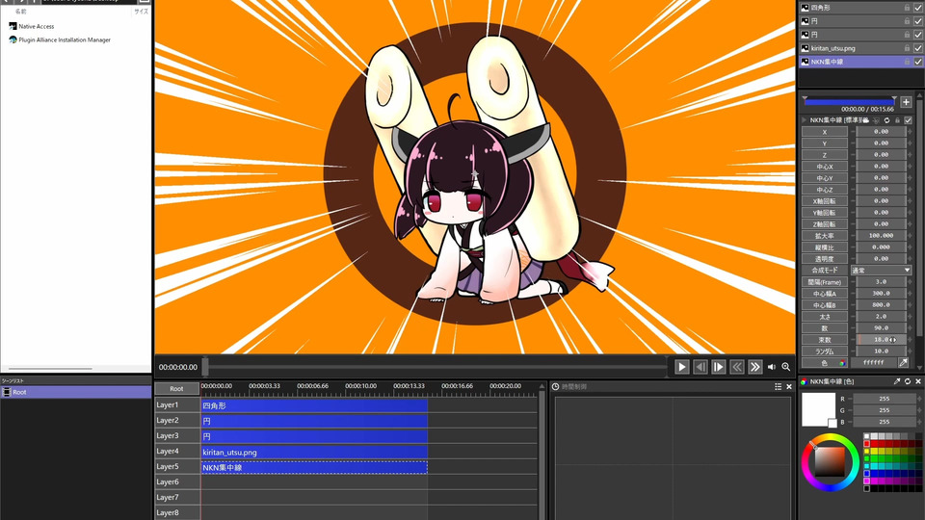Click the 間隔(Frame) parameter button

point(824,282)
